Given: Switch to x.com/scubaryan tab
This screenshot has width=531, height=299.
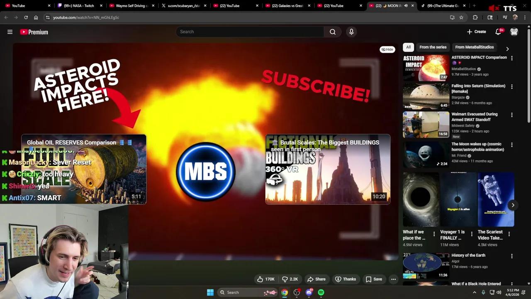Looking at the screenshot, I should [x=183, y=6].
